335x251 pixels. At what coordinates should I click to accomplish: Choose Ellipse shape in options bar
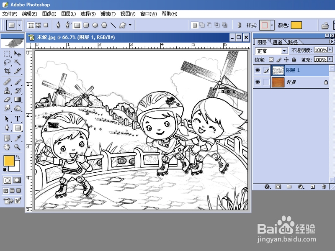[95, 26]
